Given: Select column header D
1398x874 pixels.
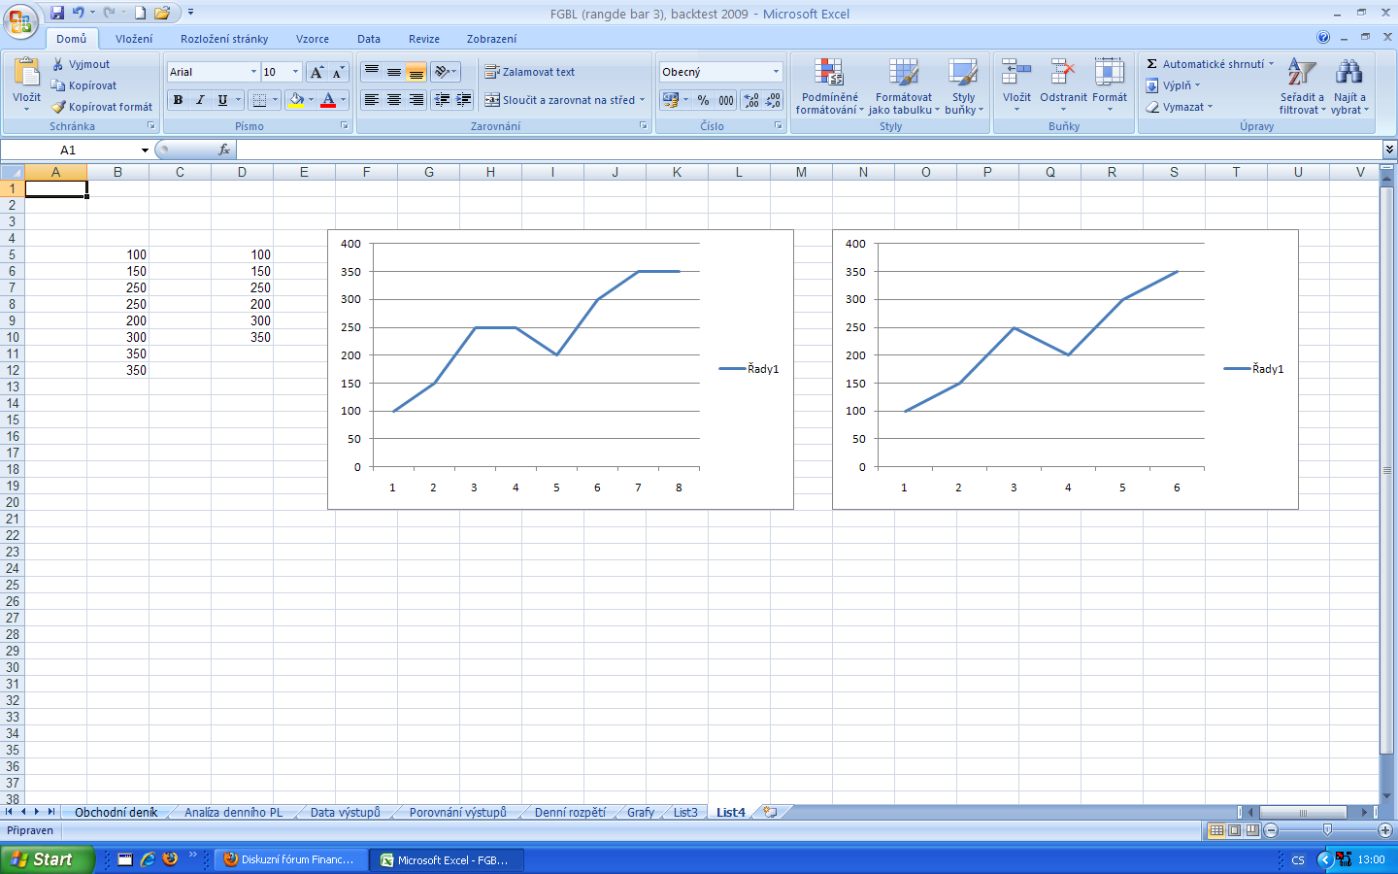Looking at the screenshot, I should [242, 172].
